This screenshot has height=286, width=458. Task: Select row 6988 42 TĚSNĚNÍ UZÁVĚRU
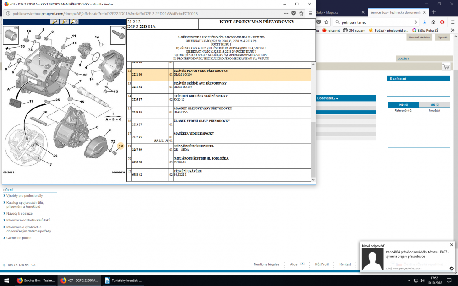click(219, 175)
